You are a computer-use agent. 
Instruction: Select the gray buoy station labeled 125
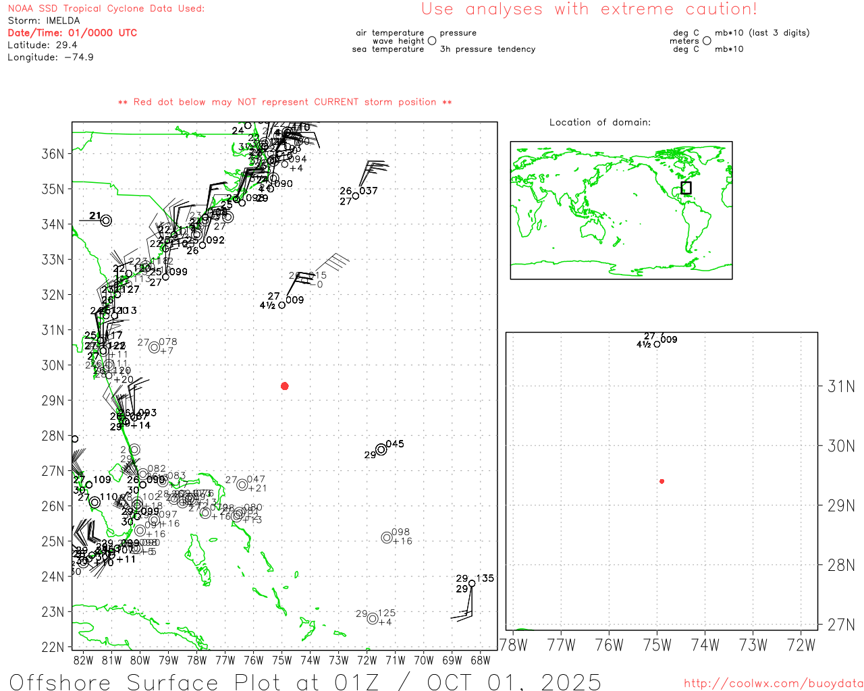pyautogui.click(x=373, y=618)
